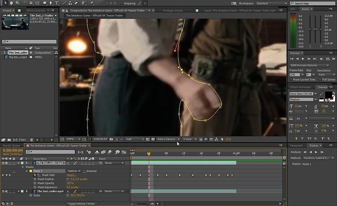337x206 pixels.
Task: Click the current time indicator in timeline
Action: point(149,154)
